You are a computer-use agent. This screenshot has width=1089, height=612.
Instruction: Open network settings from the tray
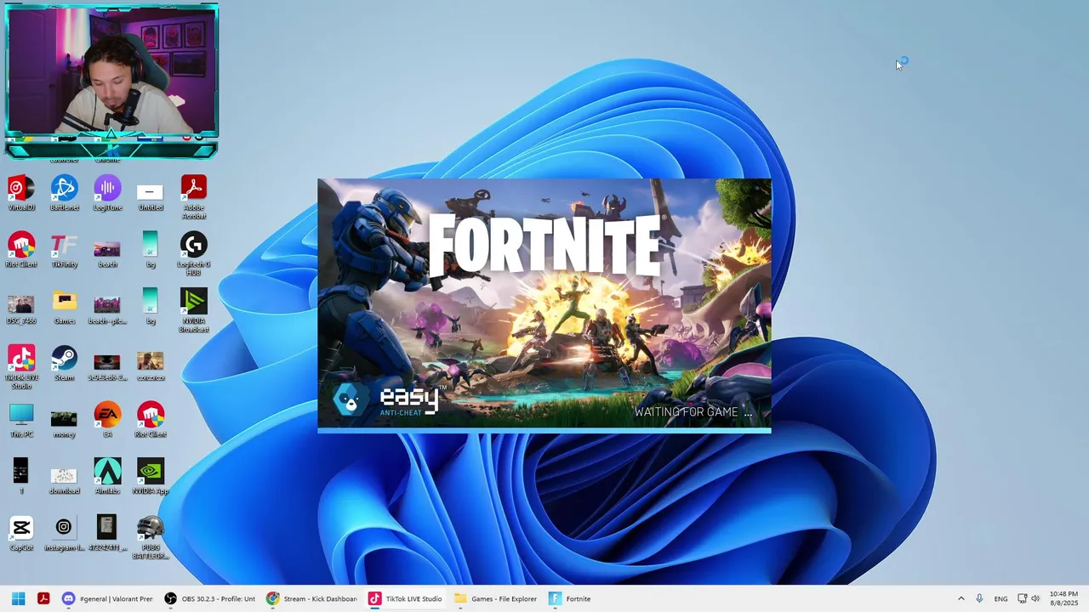coord(1023,598)
